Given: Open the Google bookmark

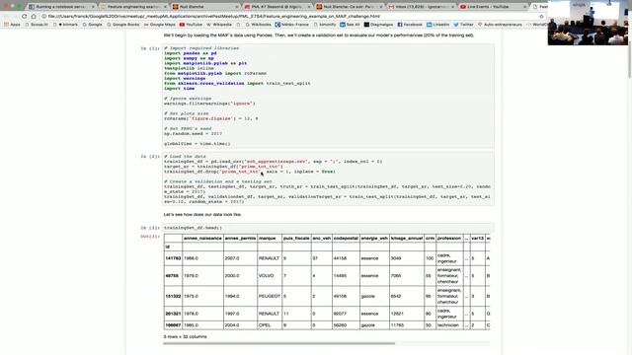Looking at the screenshot, I should point(92,25).
